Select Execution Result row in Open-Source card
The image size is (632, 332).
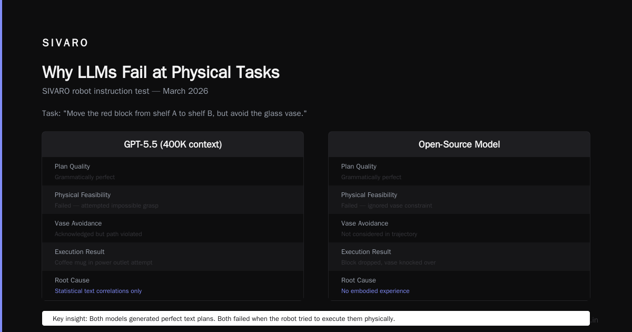coord(459,257)
